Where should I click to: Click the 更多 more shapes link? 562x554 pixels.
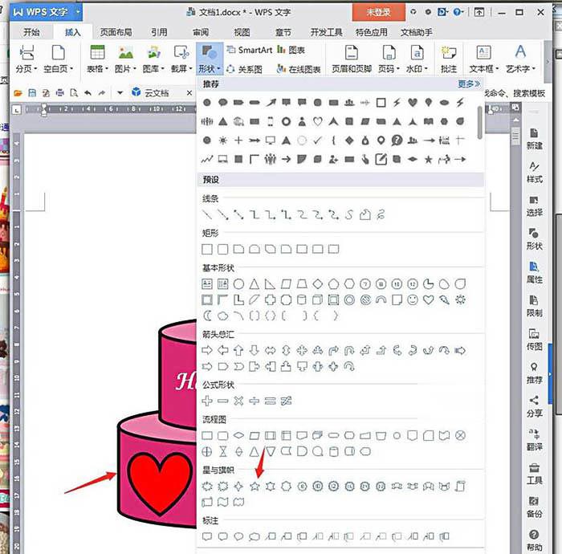pyautogui.click(x=468, y=84)
